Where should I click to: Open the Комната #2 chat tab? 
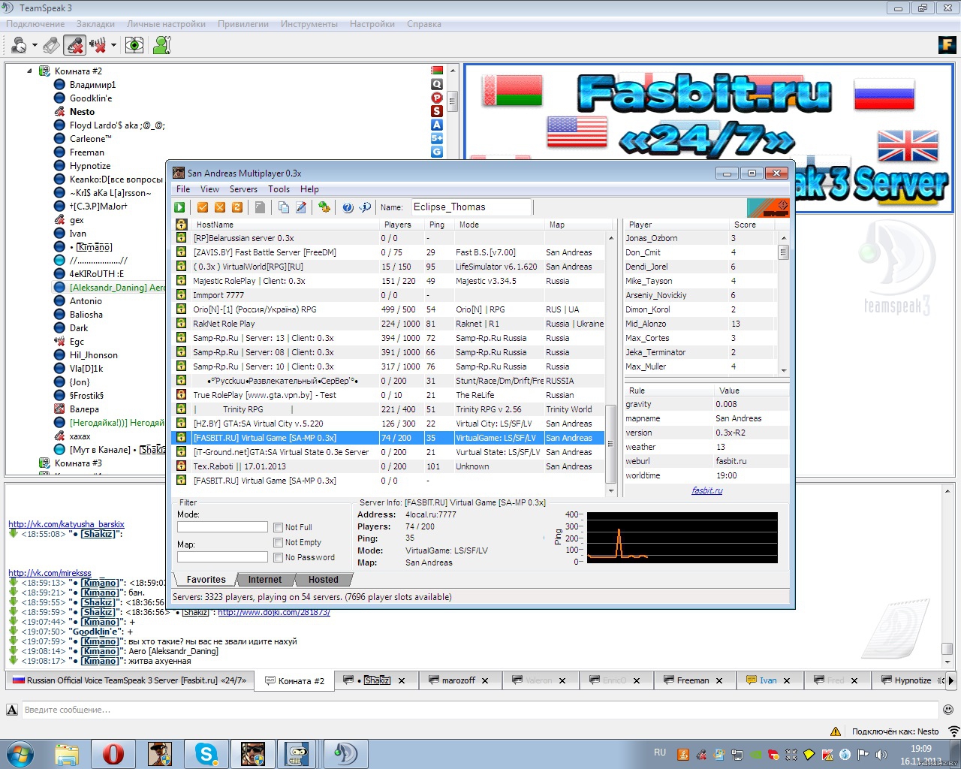pos(294,681)
